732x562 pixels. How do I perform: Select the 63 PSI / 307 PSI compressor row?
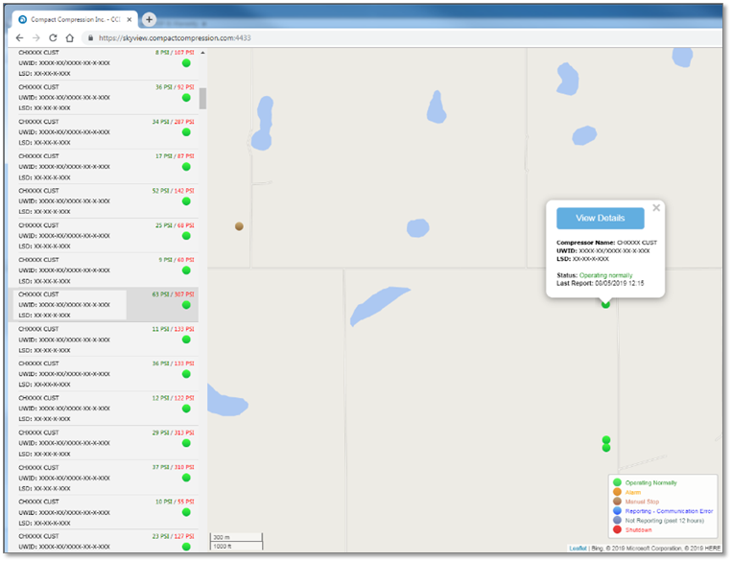click(103, 304)
